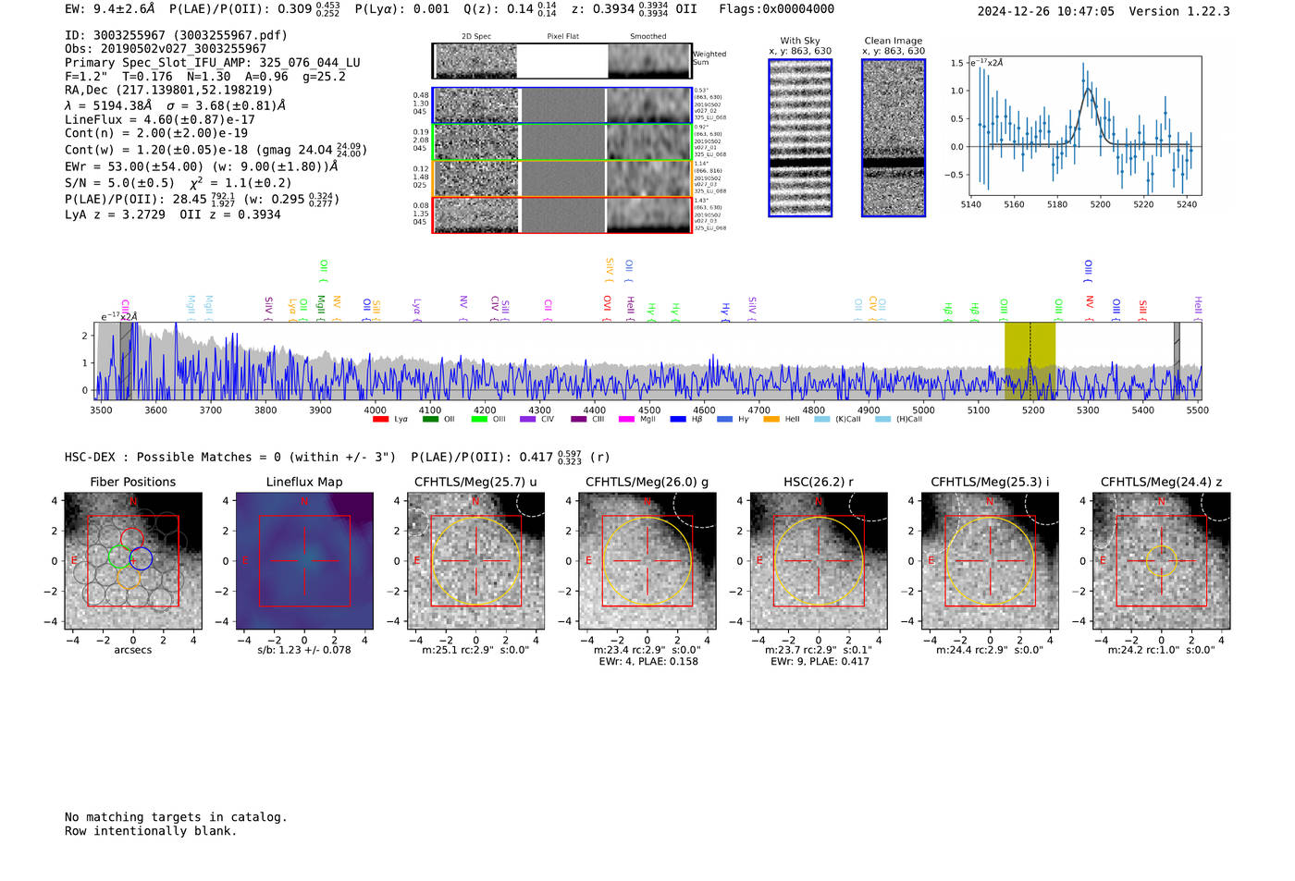Select the timestamp 2024-12-26 10:47:05
This screenshot has height=881, width=1295.
tap(1046, 11)
